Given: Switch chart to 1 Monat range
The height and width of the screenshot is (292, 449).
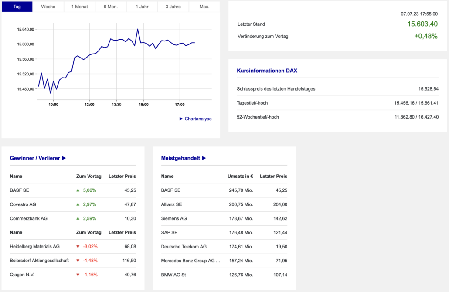Looking at the screenshot, I should [79, 7].
